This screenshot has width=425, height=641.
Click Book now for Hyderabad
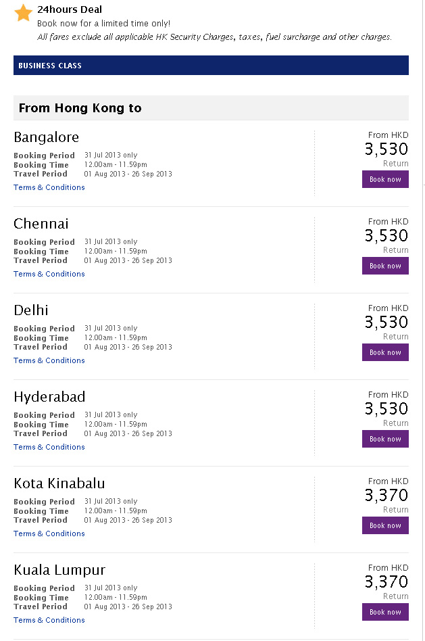[385, 439]
